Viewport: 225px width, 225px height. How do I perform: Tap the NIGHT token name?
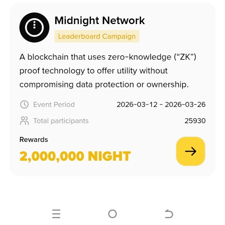pos(109,156)
